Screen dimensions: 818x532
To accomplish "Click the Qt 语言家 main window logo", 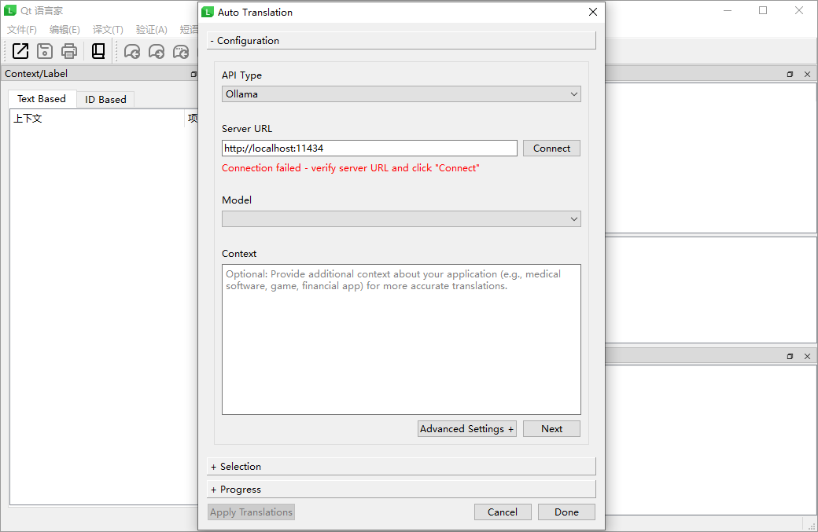I will tap(10, 10).
